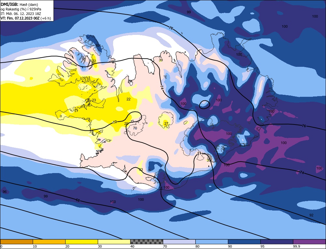Click the '27' humidity value on the yellow patch
The width and height of the screenshot is (326, 249).
click(x=166, y=124)
